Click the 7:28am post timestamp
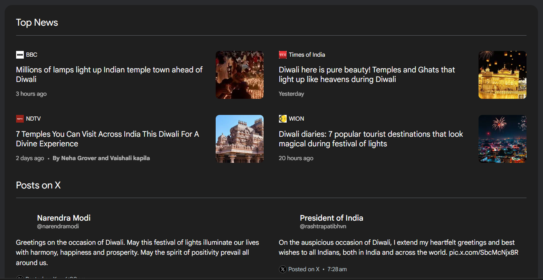Viewport: 543px width, 280px height. (337, 269)
